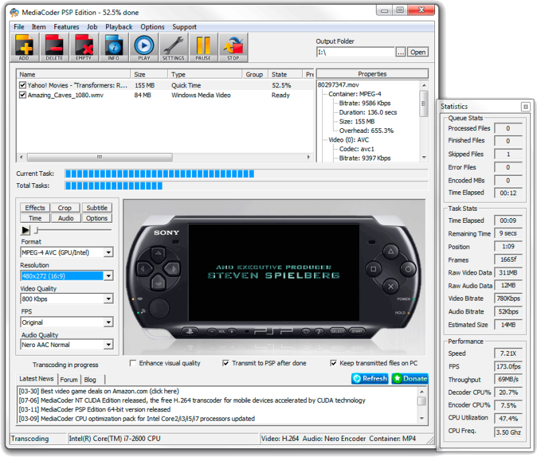Switch to the Forum tab
The width and height of the screenshot is (537, 457).
[69, 378]
